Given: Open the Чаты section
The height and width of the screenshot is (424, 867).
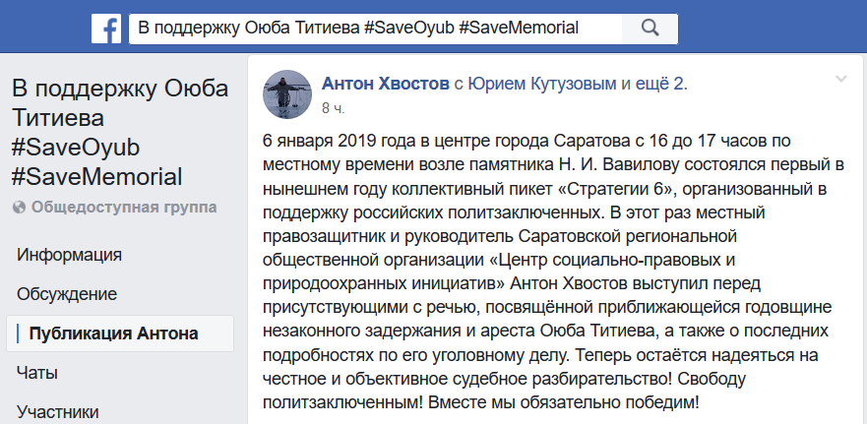Looking at the screenshot, I should (37, 373).
